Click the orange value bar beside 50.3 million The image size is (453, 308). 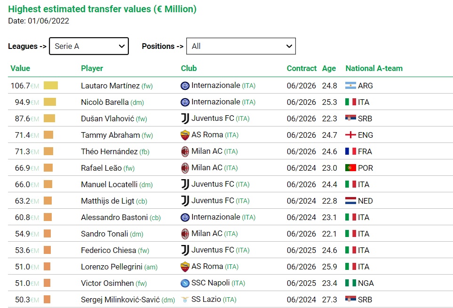click(x=47, y=300)
